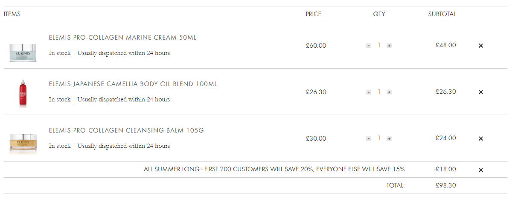Decrease Camellia Body Oil quantity
This screenshot has height=199, width=512.
[x=369, y=92]
